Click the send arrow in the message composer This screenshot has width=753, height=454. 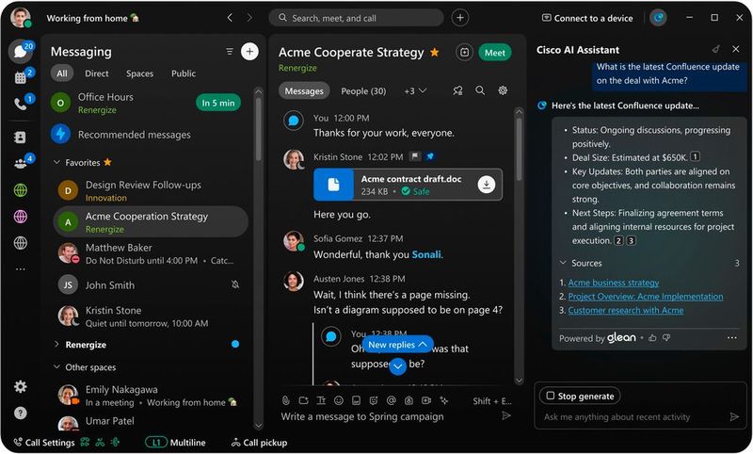point(506,416)
